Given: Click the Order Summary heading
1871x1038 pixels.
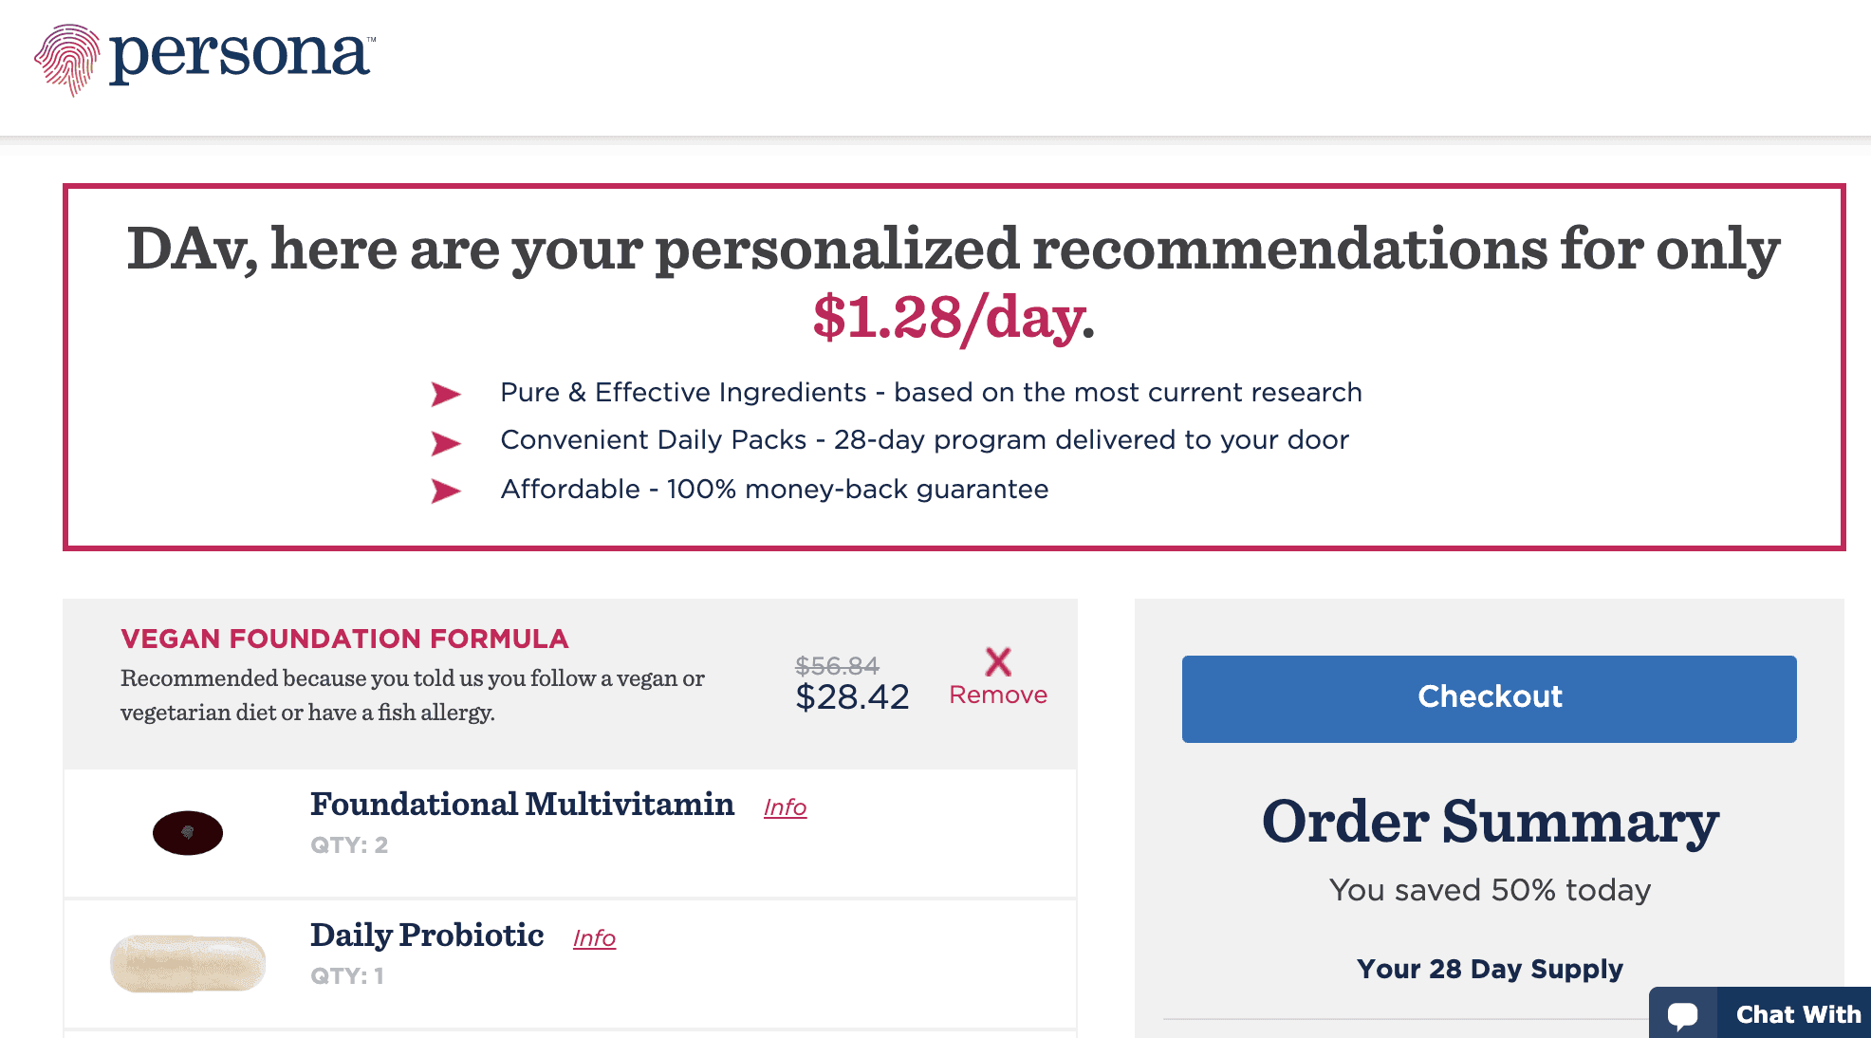Looking at the screenshot, I should click(x=1490, y=822).
